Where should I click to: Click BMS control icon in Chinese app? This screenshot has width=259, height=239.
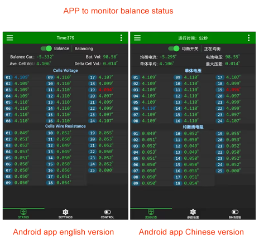click(x=235, y=212)
